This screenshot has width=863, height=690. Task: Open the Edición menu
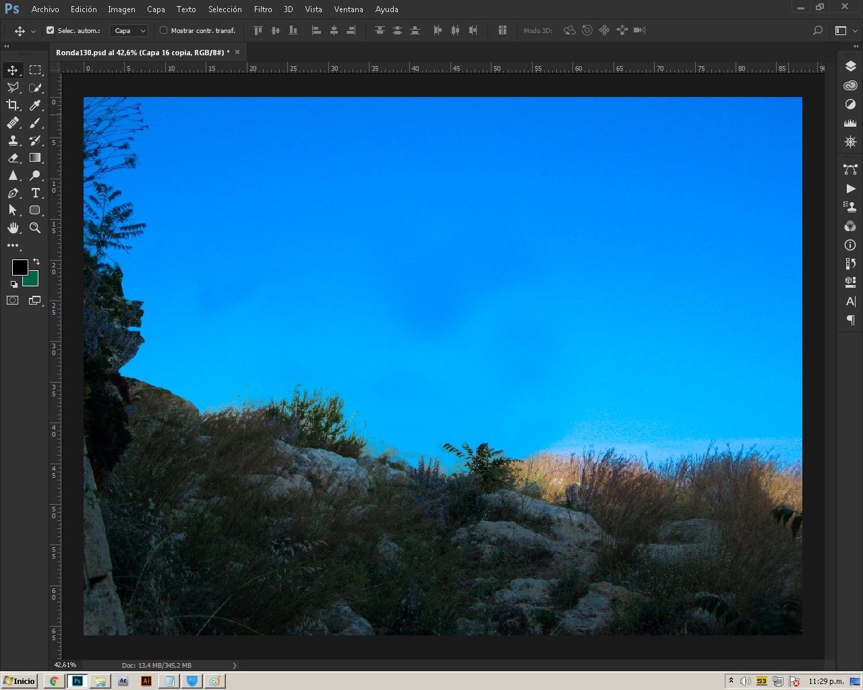[84, 9]
